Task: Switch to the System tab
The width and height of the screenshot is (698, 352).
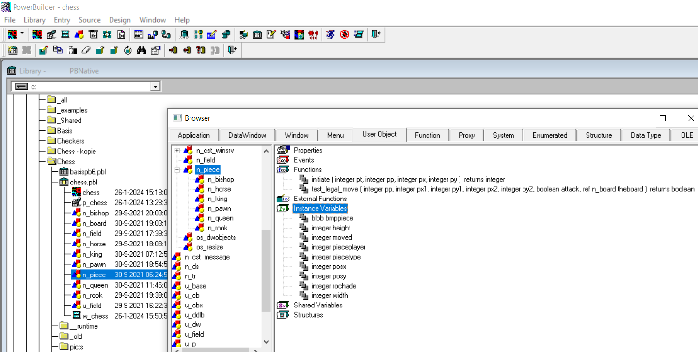Action: pos(504,135)
